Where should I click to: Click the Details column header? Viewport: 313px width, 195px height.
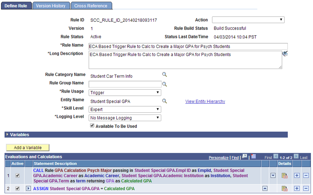click(x=285, y=164)
